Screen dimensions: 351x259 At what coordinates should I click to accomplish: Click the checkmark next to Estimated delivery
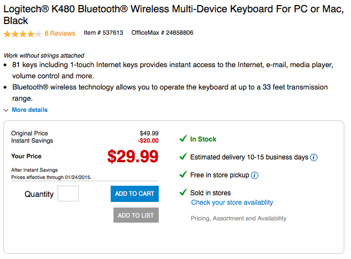coord(183,157)
